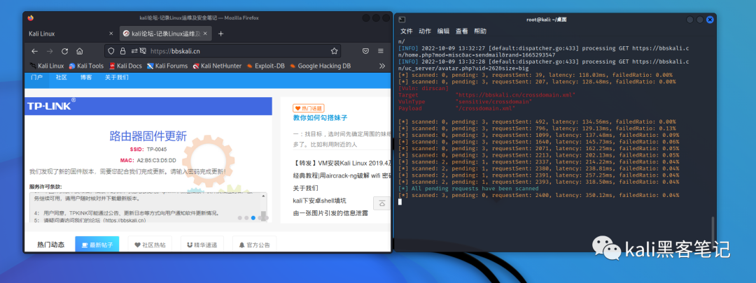Open the site security padlock icon

[x=122, y=51]
